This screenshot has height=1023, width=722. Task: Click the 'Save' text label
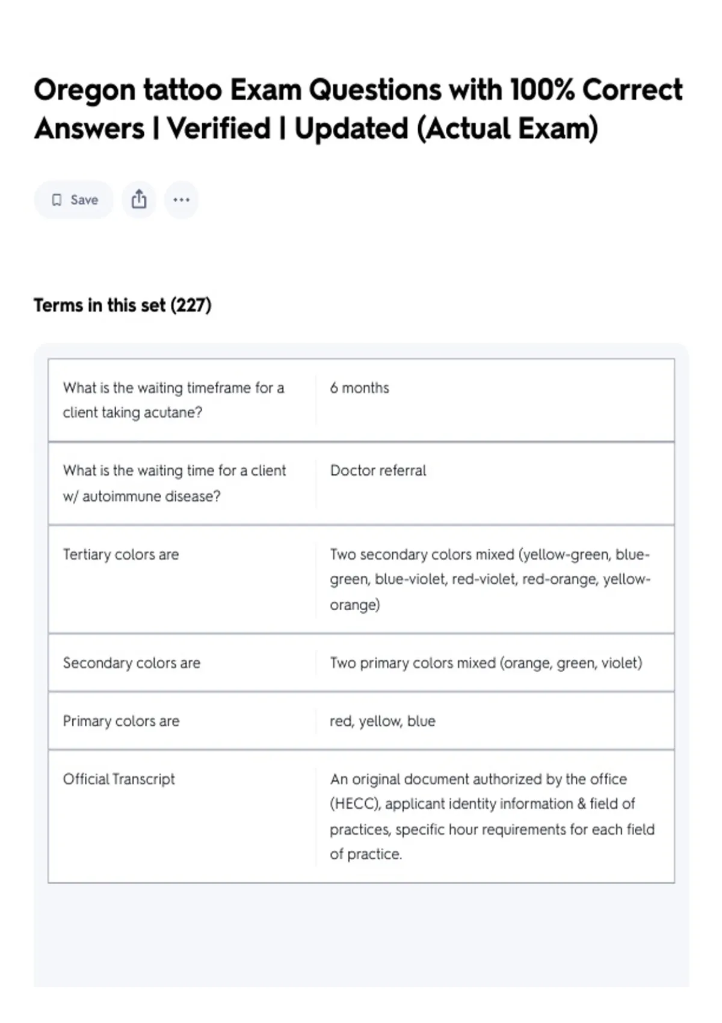[x=84, y=200]
